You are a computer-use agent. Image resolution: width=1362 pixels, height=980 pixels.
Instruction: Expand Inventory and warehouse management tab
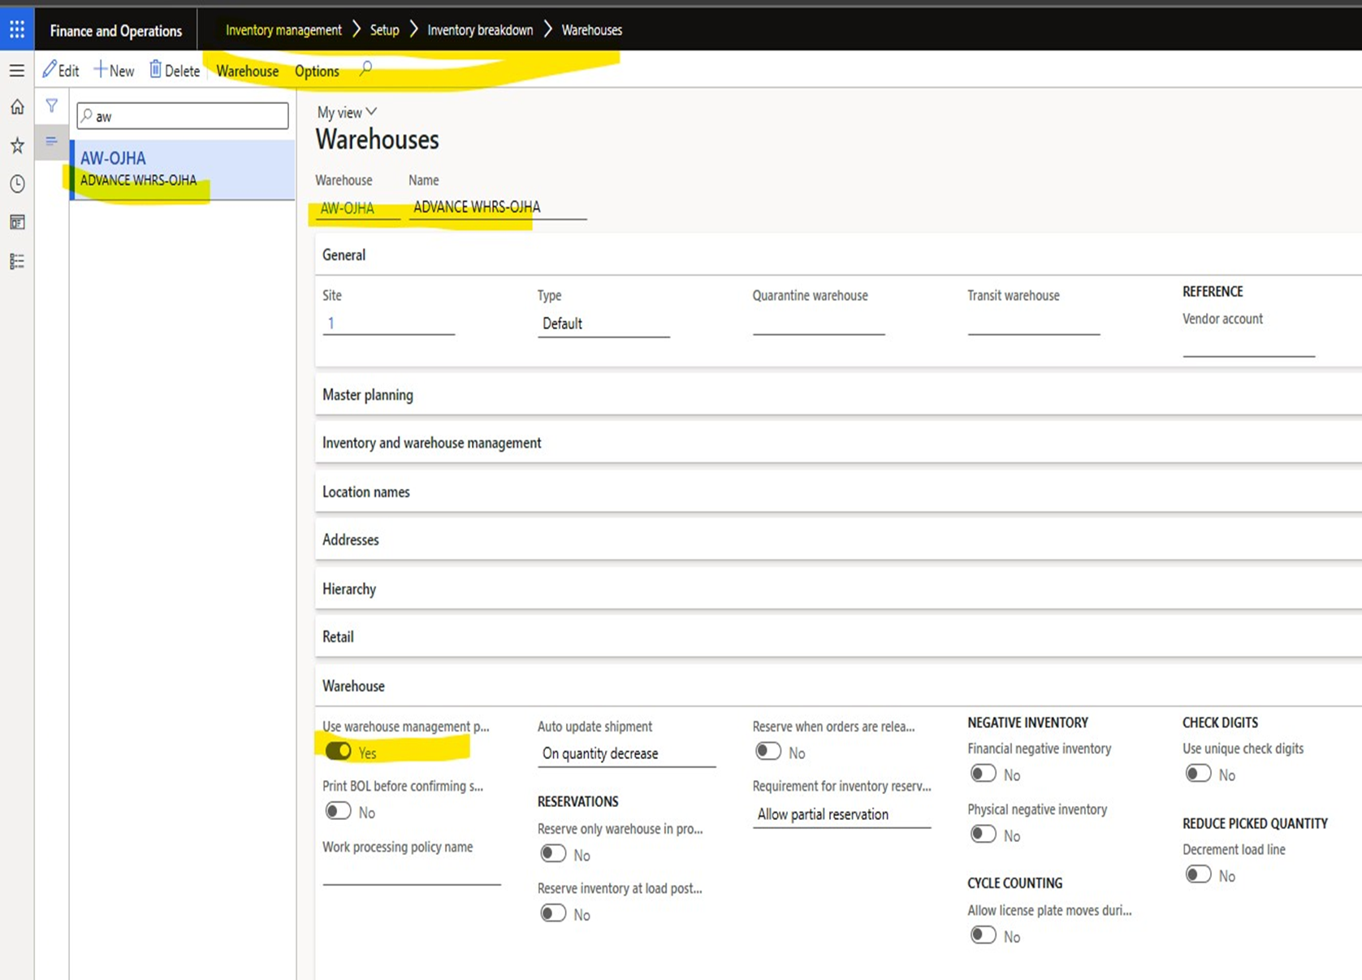click(838, 443)
